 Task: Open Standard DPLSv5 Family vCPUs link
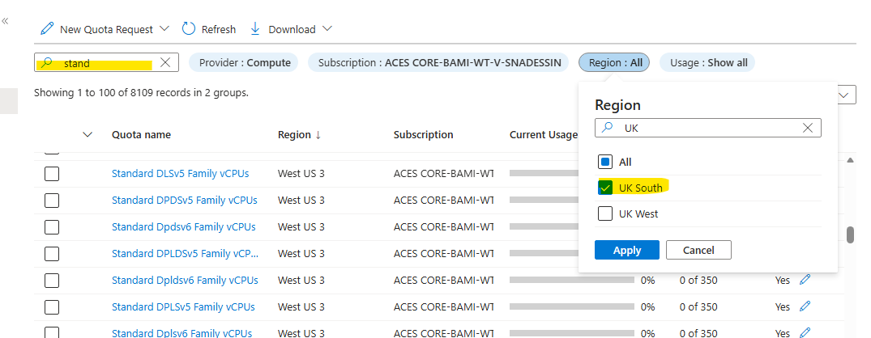[x=183, y=307]
